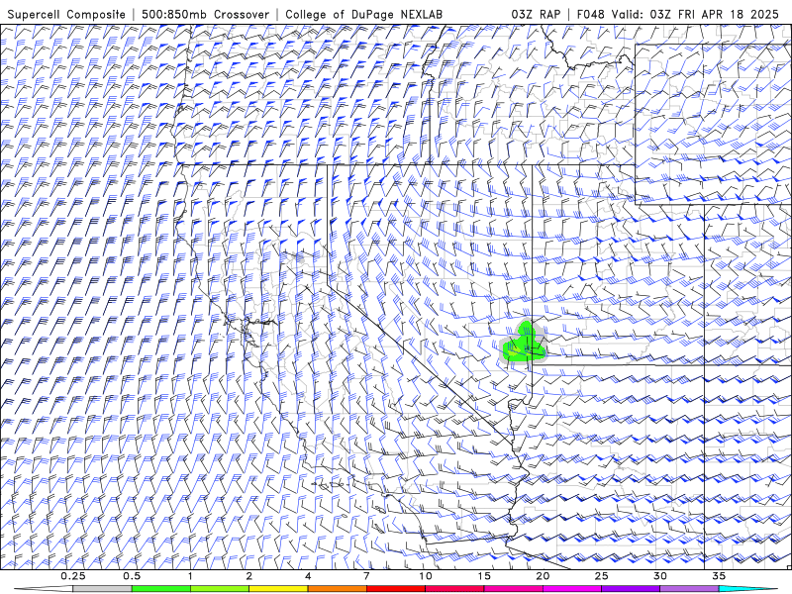Screen dimensions: 792x594
Task: Click the purple color scale segment
Action: [631, 589]
